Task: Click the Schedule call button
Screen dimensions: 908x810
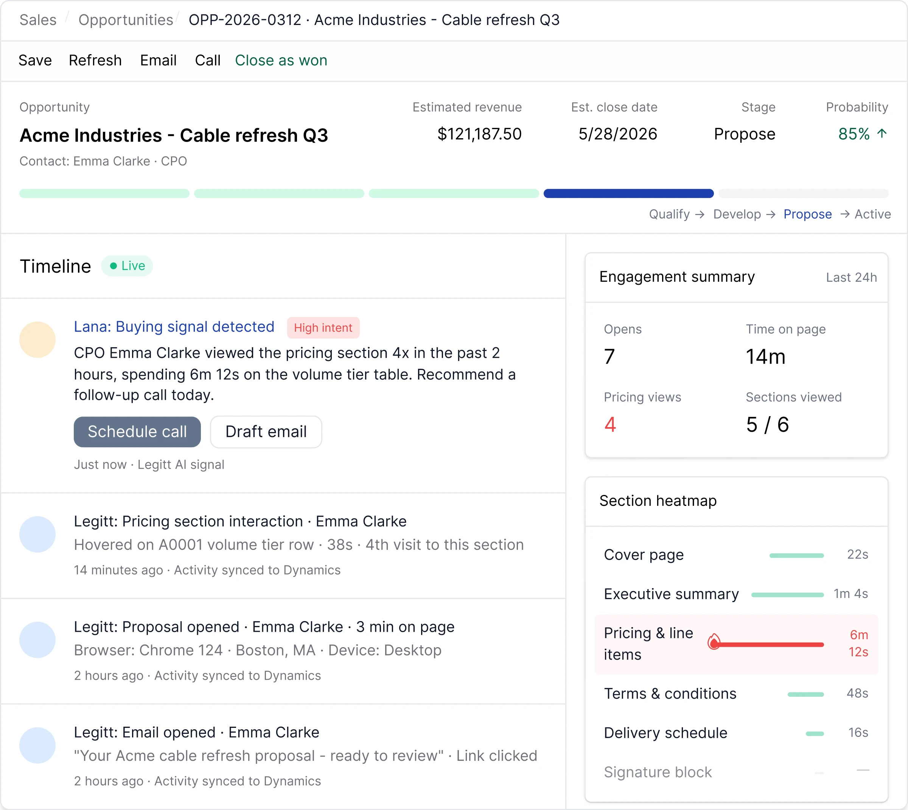Action: (x=137, y=431)
